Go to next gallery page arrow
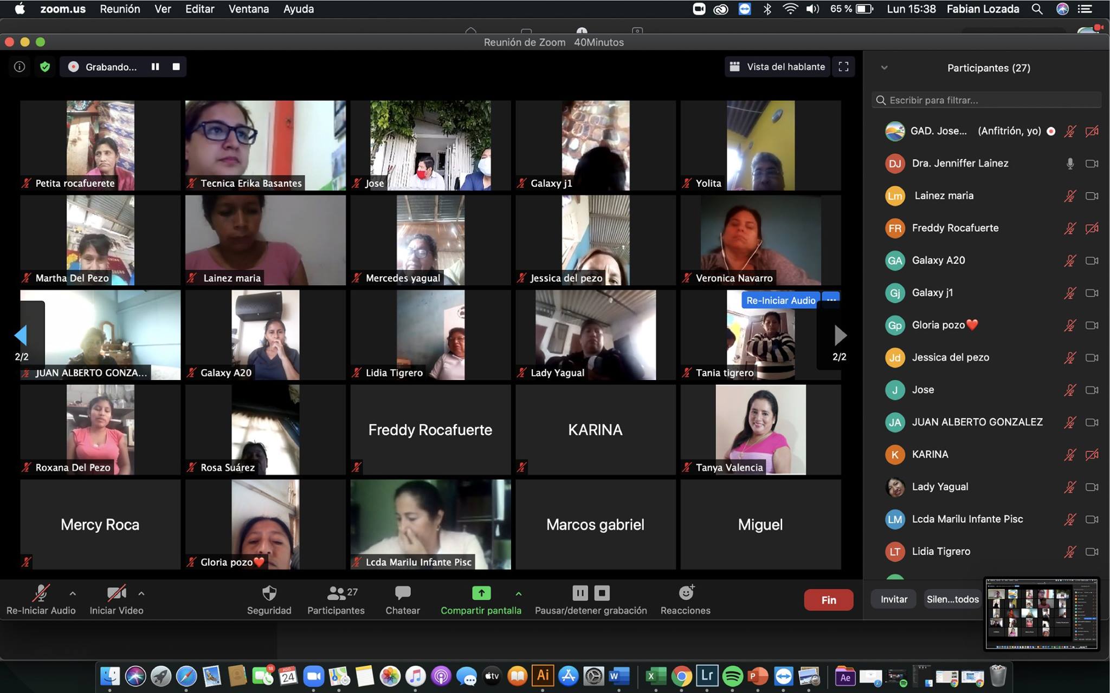 (840, 336)
